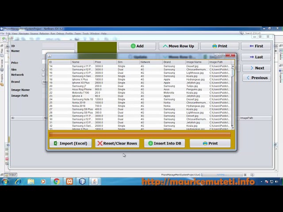Select the Sim radio button
This screenshot has height=212, width=283.
click(x=43, y=69)
